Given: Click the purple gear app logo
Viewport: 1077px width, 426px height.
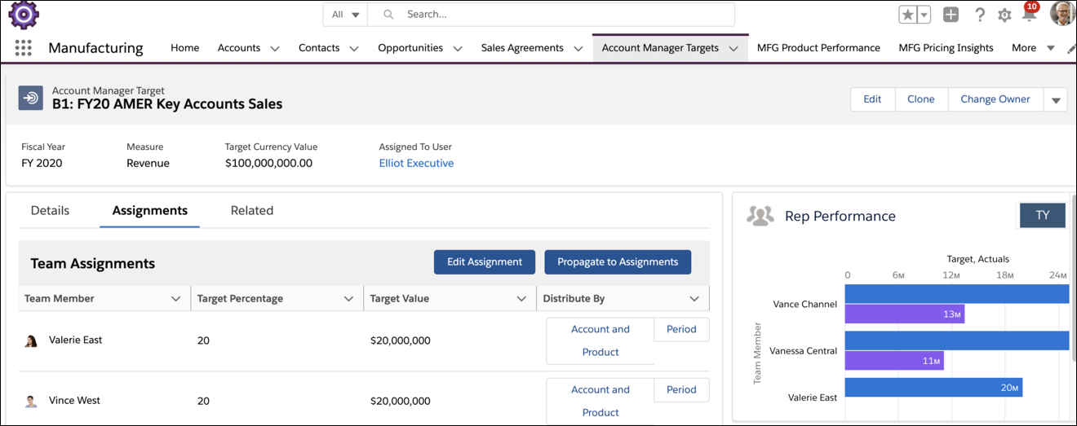Looking at the screenshot, I should 23,15.
